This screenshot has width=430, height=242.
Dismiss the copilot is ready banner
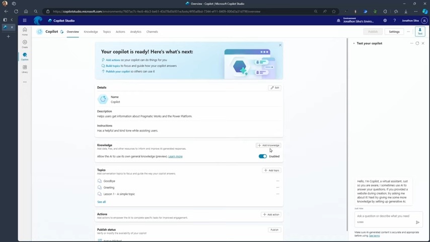click(280, 45)
